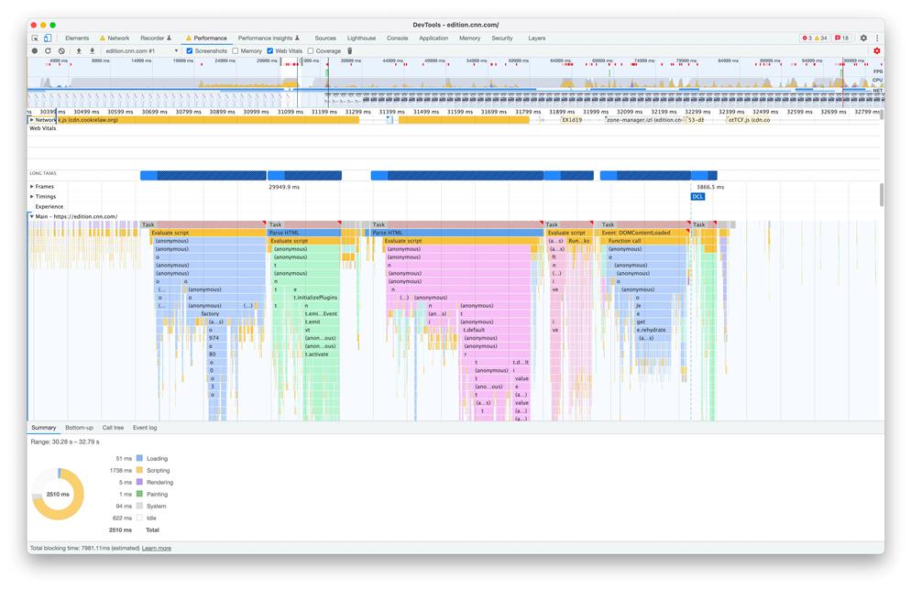Collapse the Main thread track

tap(32, 217)
